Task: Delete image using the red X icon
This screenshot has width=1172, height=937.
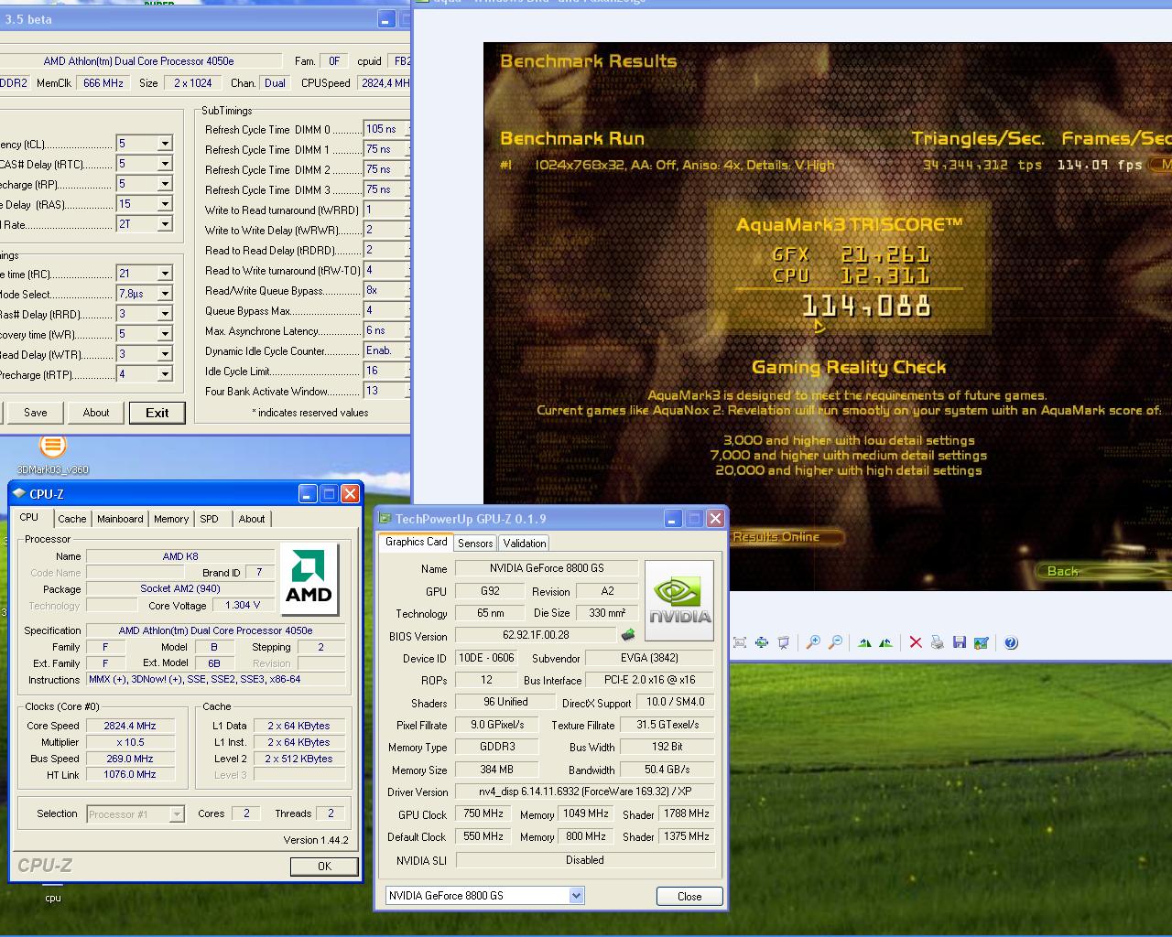Action: click(x=916, y=642)
